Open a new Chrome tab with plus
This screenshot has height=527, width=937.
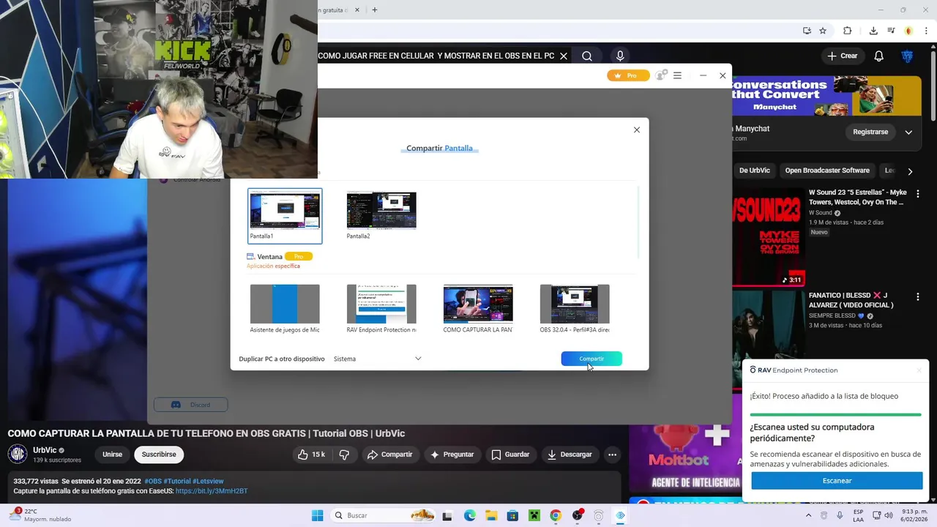pyautogui.click(x=375, y=10)
